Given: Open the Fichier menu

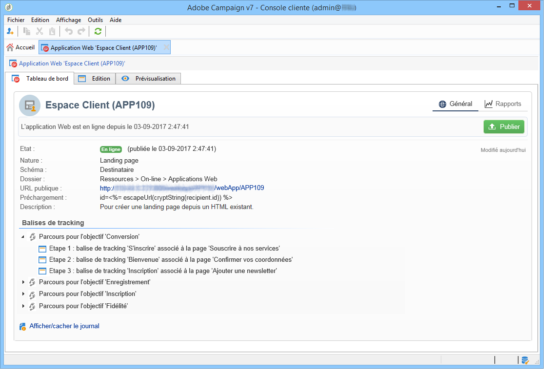Looking at the screenshot, I should 16,20.
